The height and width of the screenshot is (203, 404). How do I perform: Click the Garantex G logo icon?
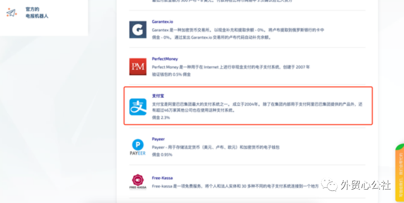[138, 29]
